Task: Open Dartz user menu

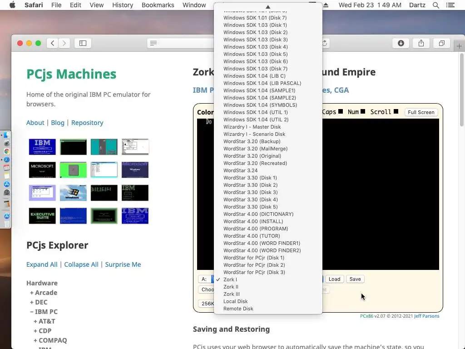Action: (x=417, y=5)
